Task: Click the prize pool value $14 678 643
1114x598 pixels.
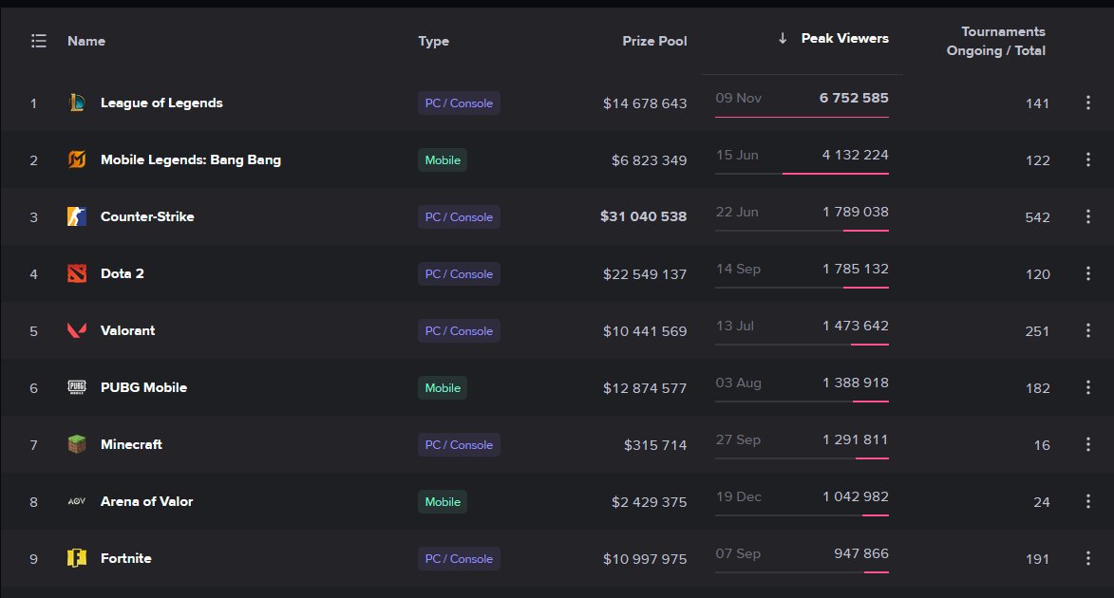Action: point(645,103)
